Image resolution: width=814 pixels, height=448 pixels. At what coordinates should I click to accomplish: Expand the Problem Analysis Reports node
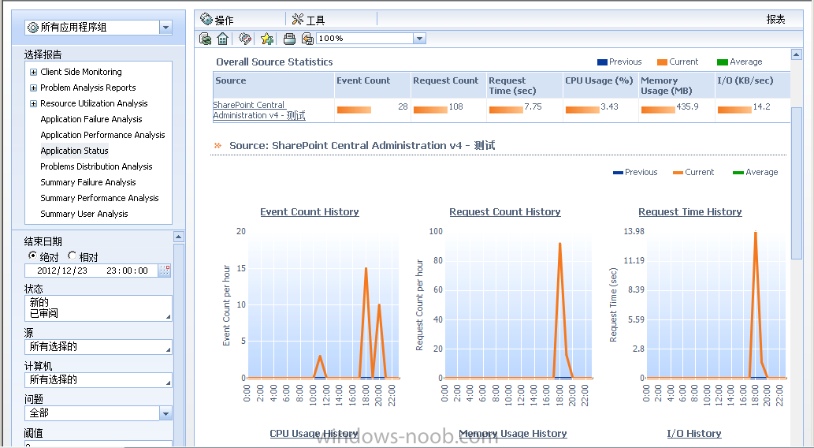(x=33, y=88)
